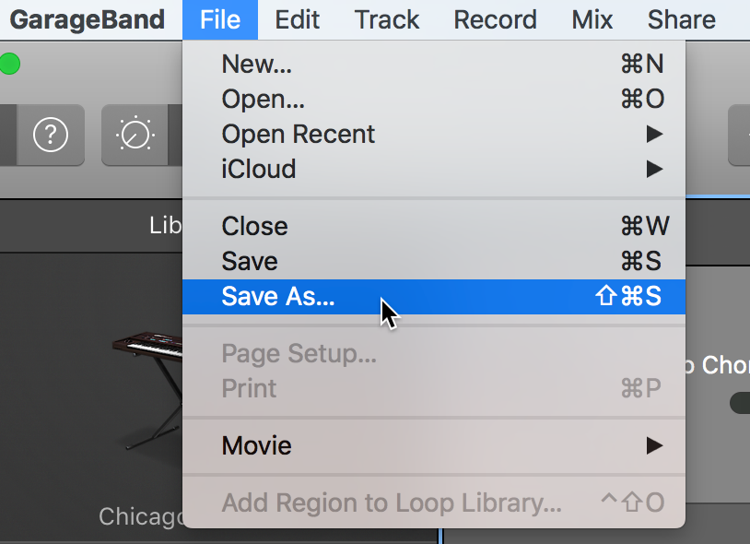
Task: Expand the Open Recent submenu
Action: [x=434, y=134]
